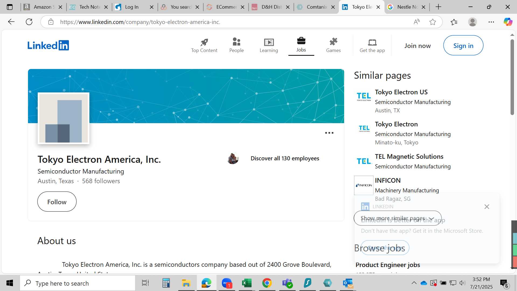This screenshot has width=517, height=291.
Task: Open the Copilot sidebar icon
Action: (x=508, y=22)
